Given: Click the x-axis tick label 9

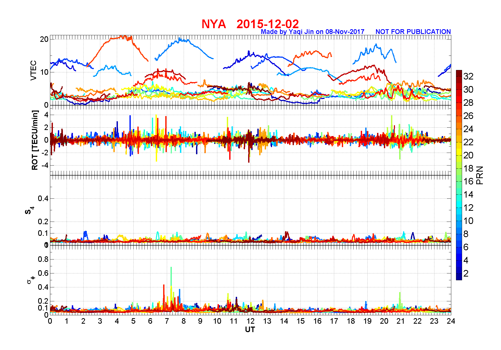Looking at the screenshot, I should (200, 321).
